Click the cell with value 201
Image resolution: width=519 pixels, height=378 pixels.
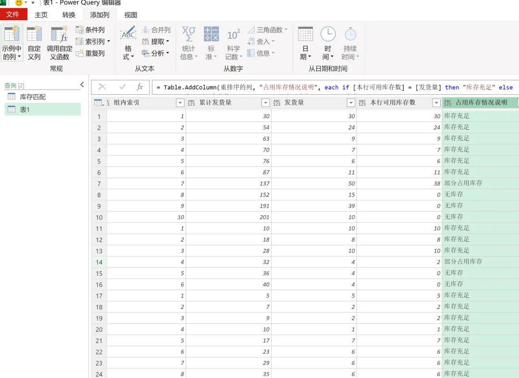[x=228, y=217]
